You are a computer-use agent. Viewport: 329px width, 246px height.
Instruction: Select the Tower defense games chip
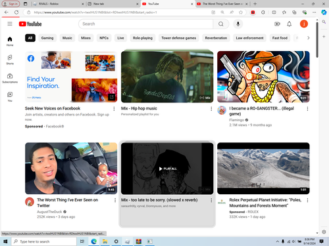coord(179,38)
